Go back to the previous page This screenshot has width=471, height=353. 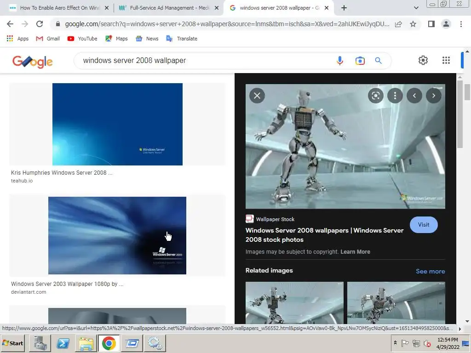pyautogui.click(x=10, y=24)
